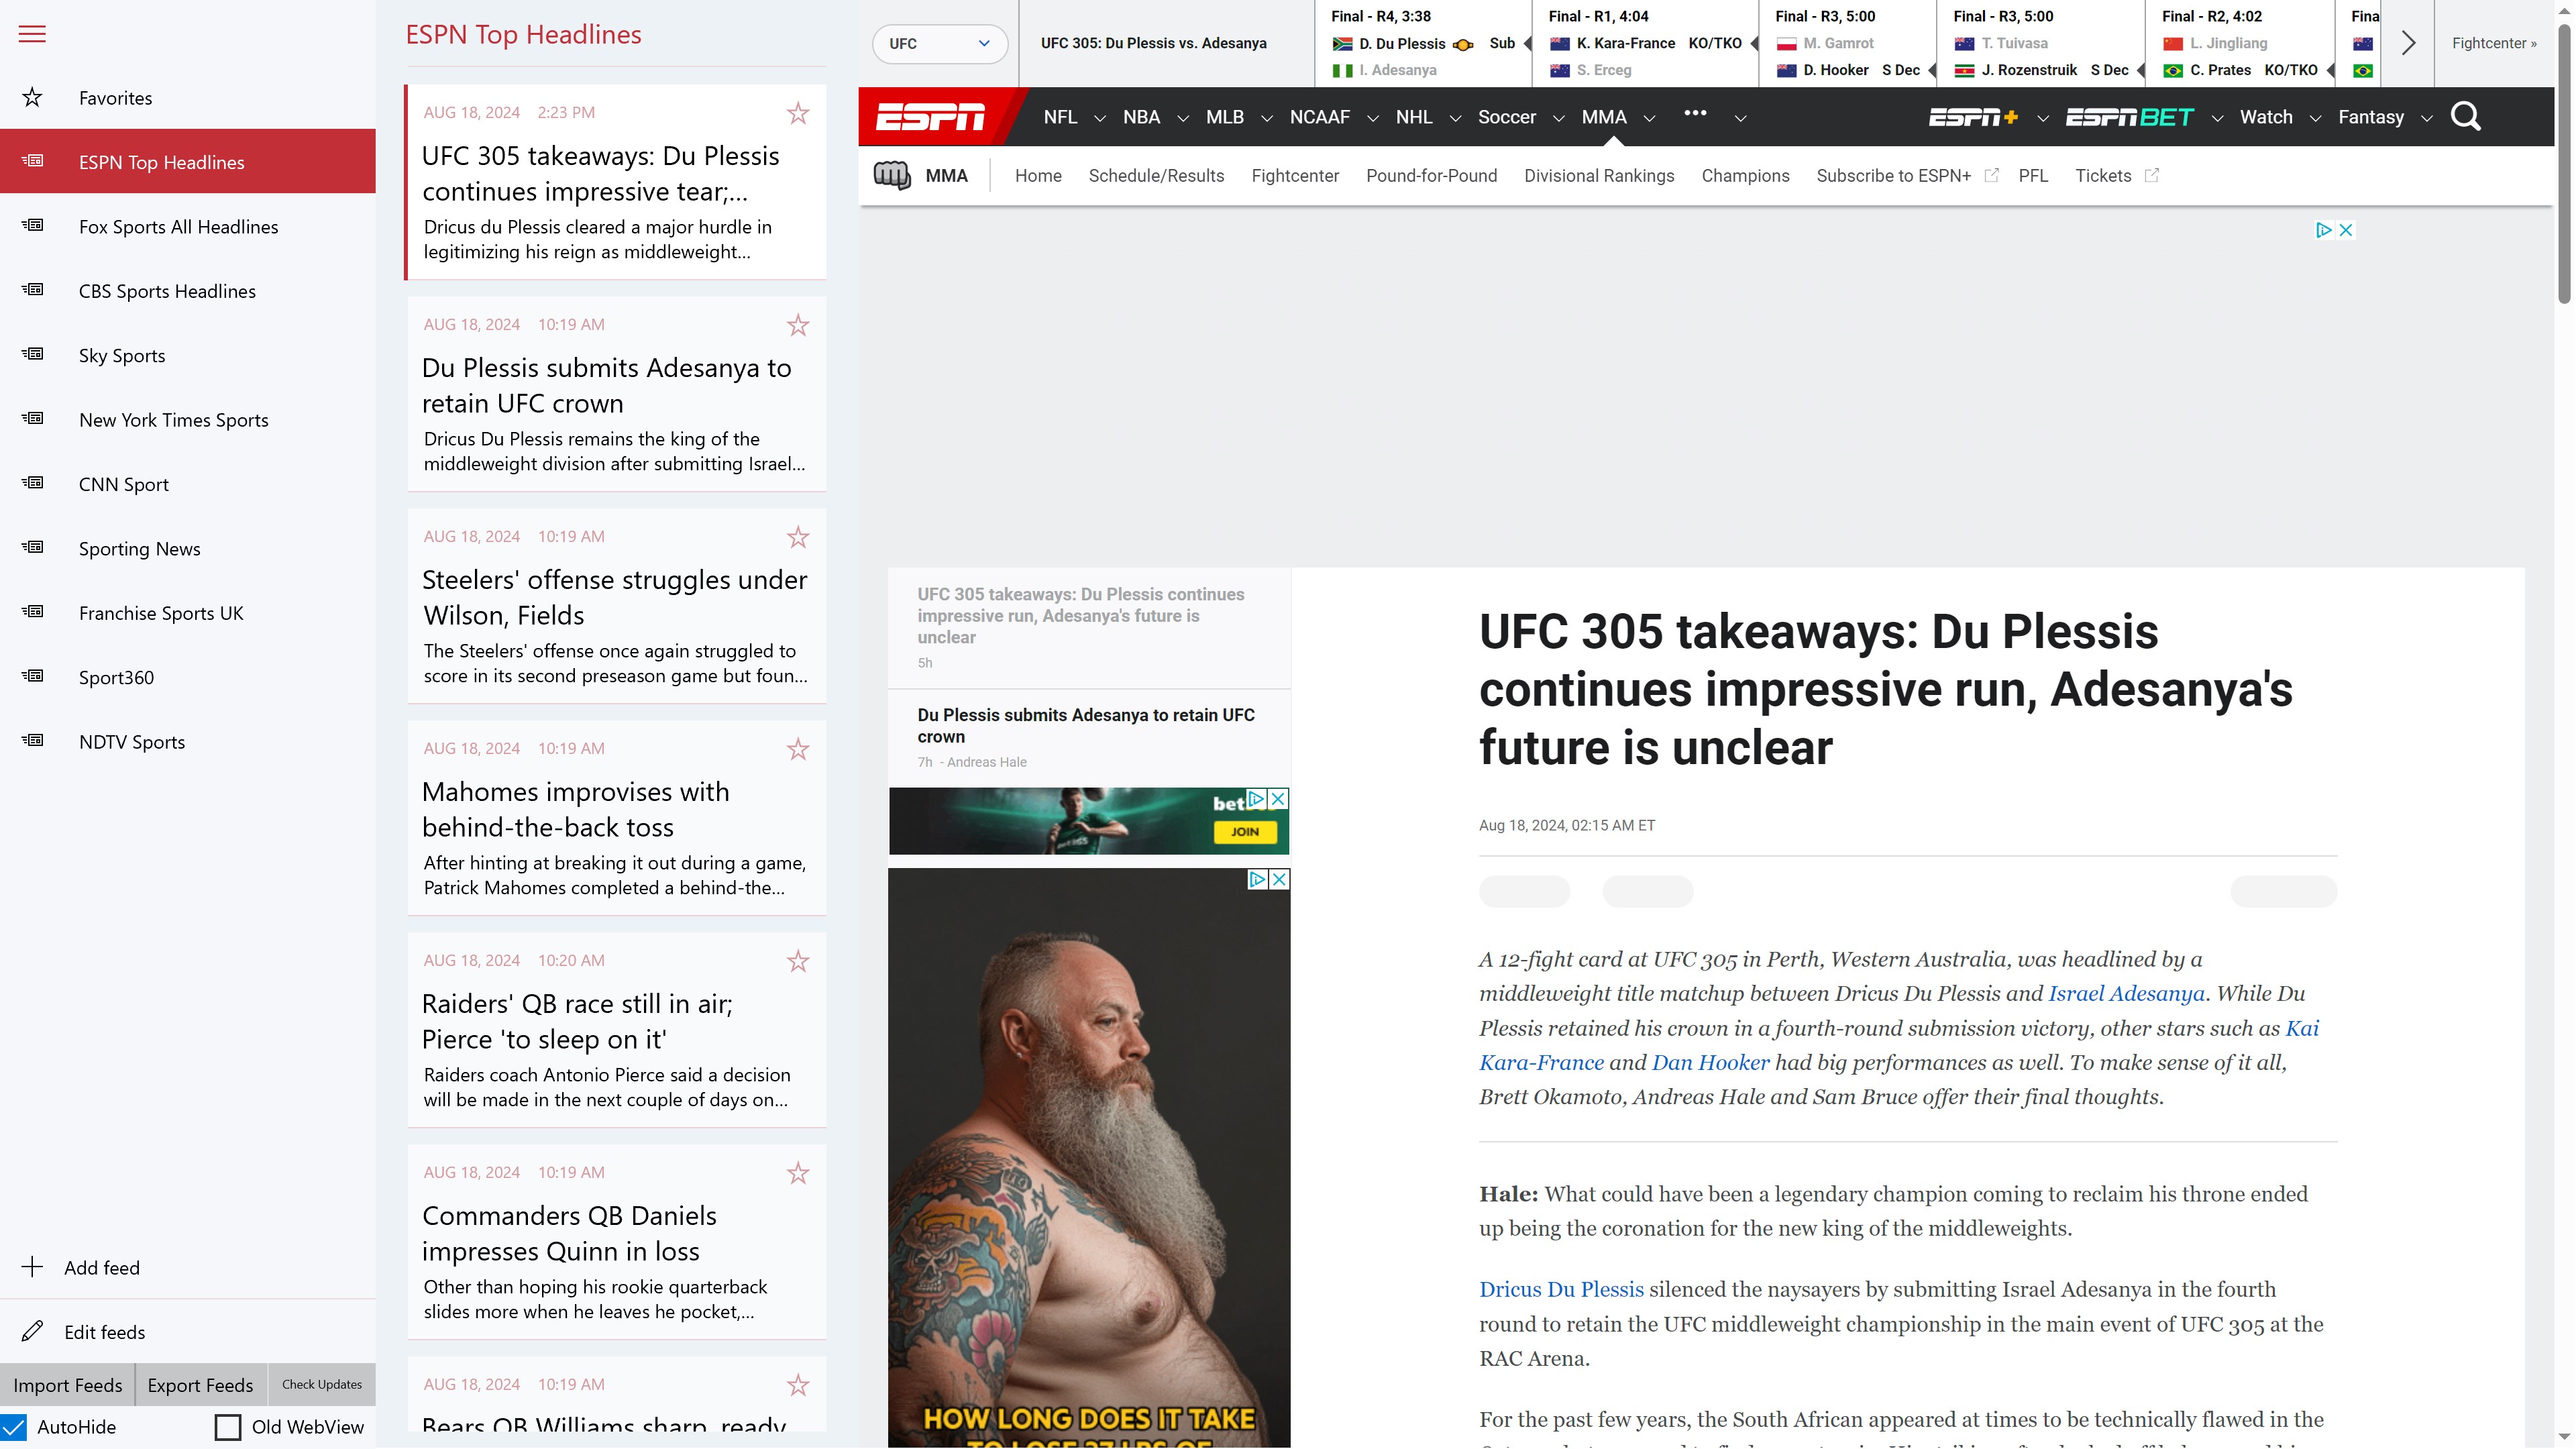Viewport: 2576px width, 1449px height.
Task: Click the Export Feeds button
Action: [x=200, y=1385]
